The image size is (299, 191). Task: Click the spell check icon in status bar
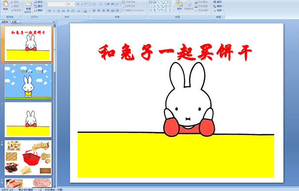click(40, 190)
